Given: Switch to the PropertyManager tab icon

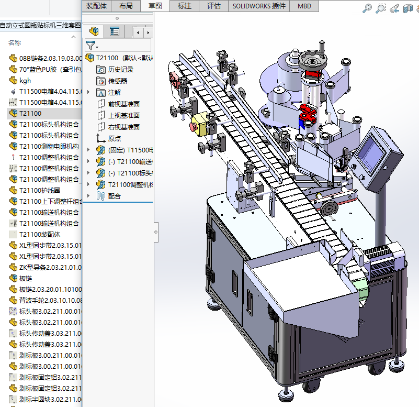Looking at the screenshot, I should [115, 32].
